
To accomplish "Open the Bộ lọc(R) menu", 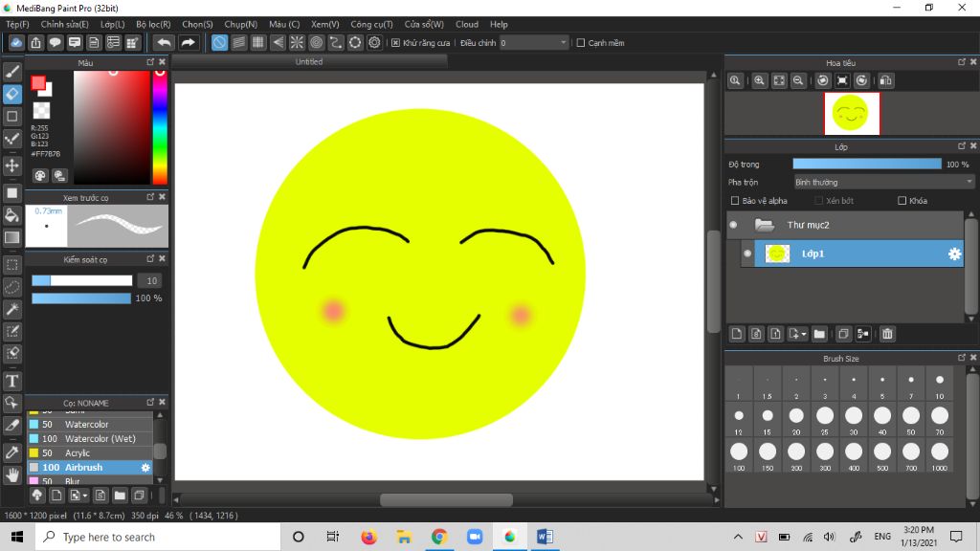I will coord(153,24).
